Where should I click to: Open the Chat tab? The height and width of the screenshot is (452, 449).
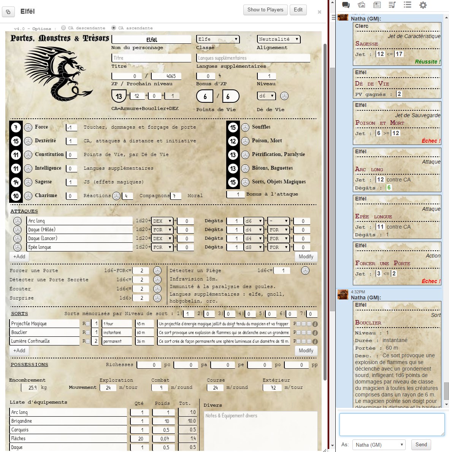(x=346, y=5)
